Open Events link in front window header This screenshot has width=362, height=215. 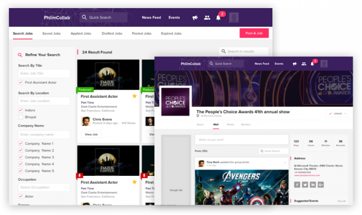tap(279, 64)
